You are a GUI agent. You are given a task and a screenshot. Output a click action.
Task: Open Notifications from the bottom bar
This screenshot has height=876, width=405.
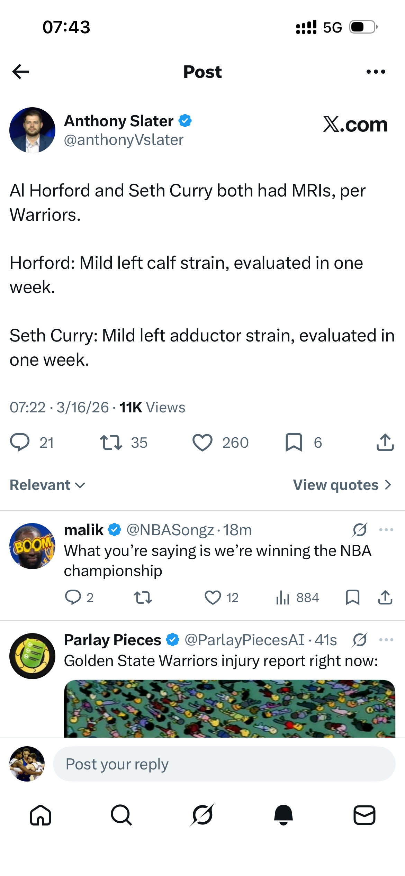(283, 815)
